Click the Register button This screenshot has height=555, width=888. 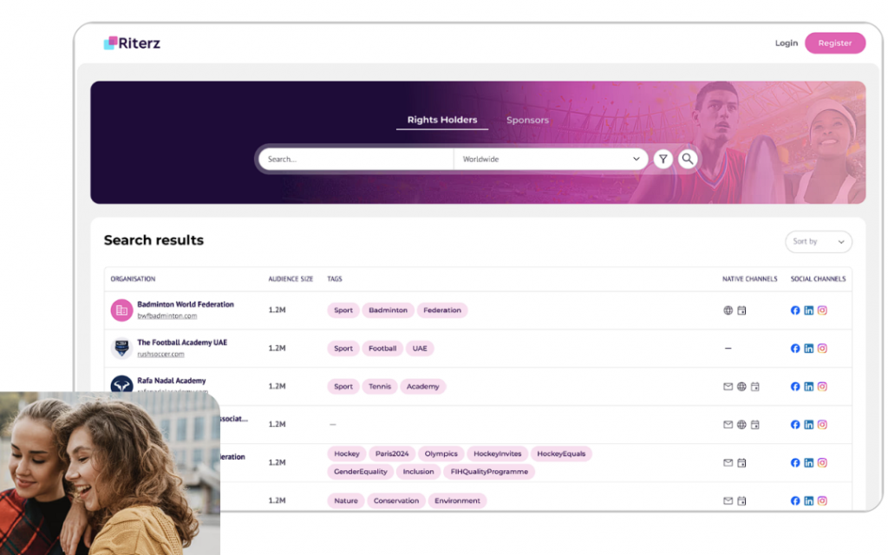click(x=835, y=43)
